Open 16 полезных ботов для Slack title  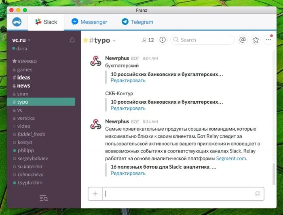coord(163,167)
